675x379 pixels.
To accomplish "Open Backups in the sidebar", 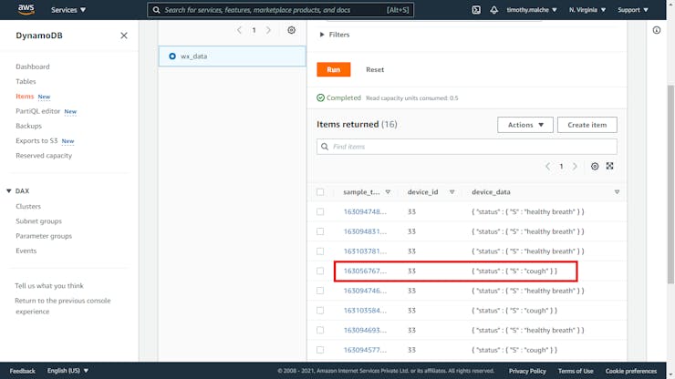I will 29,126.
